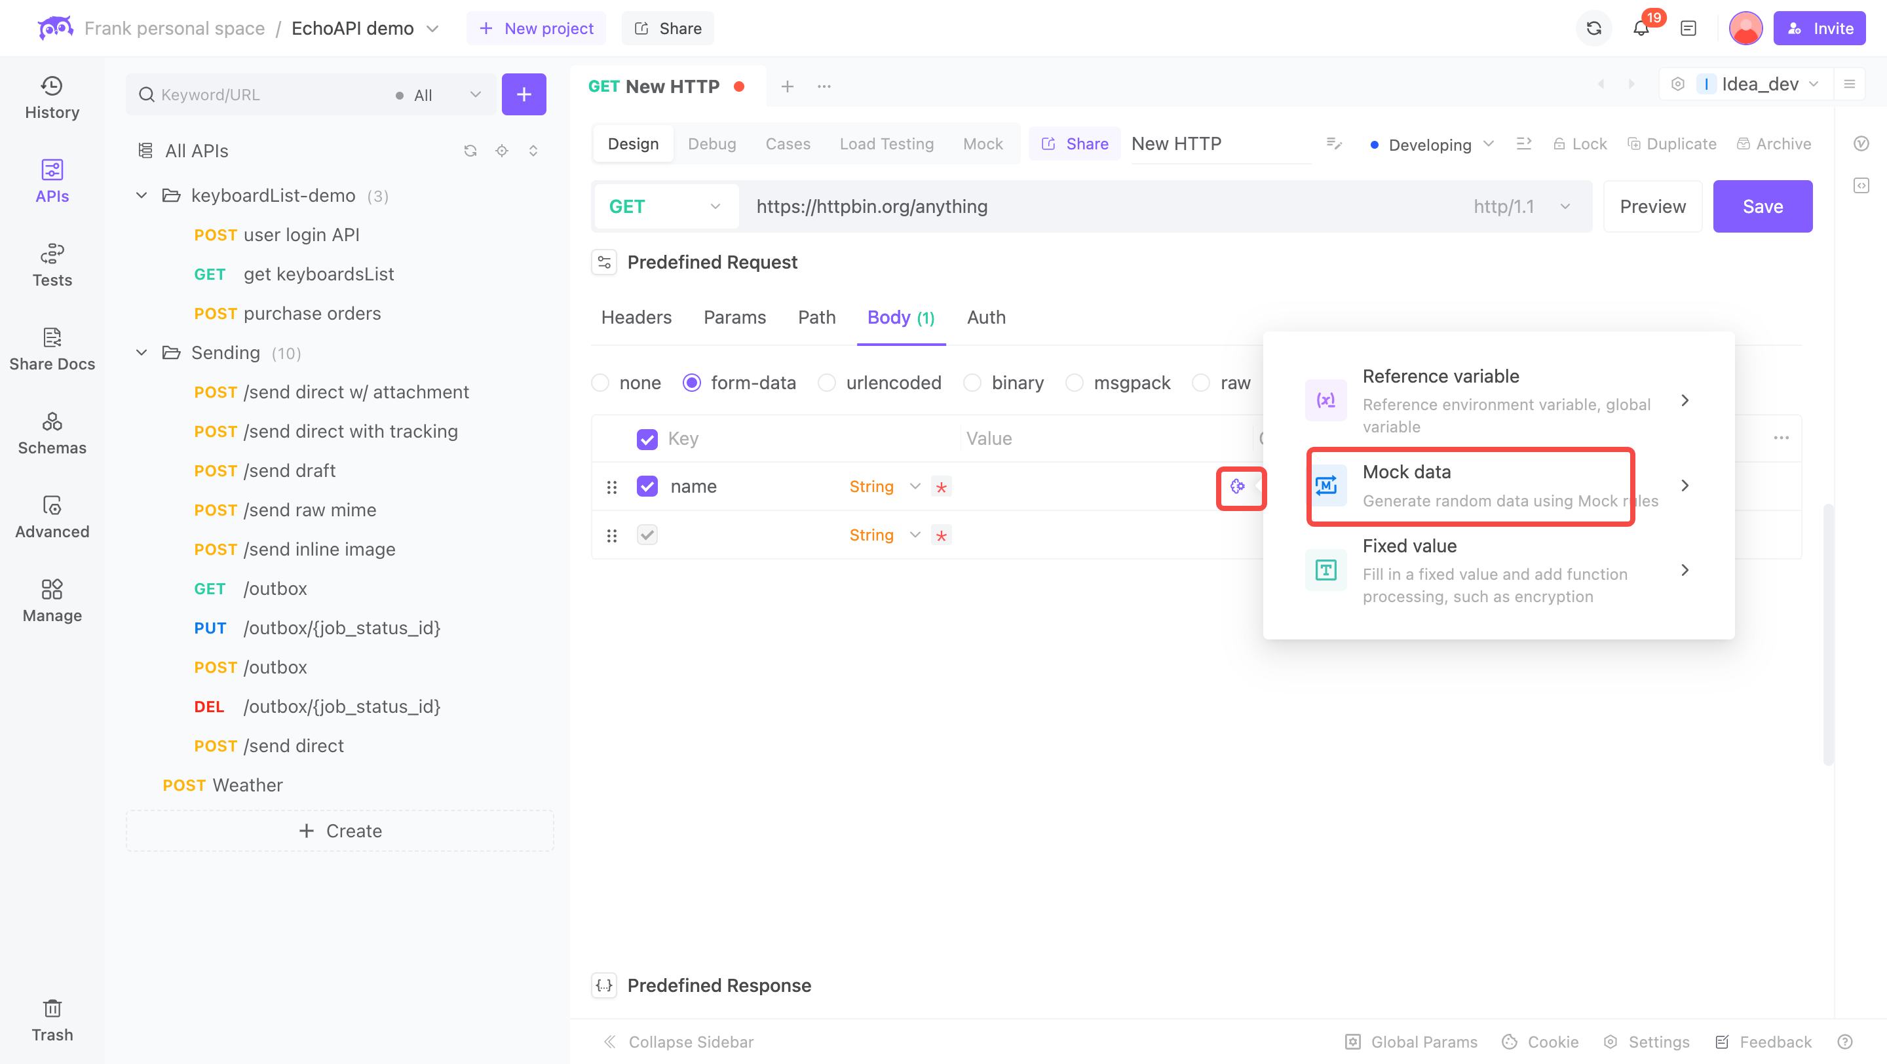Expand the Sending folder in sidebar
Viewport: 1887px width, 1064px height.
142,352
